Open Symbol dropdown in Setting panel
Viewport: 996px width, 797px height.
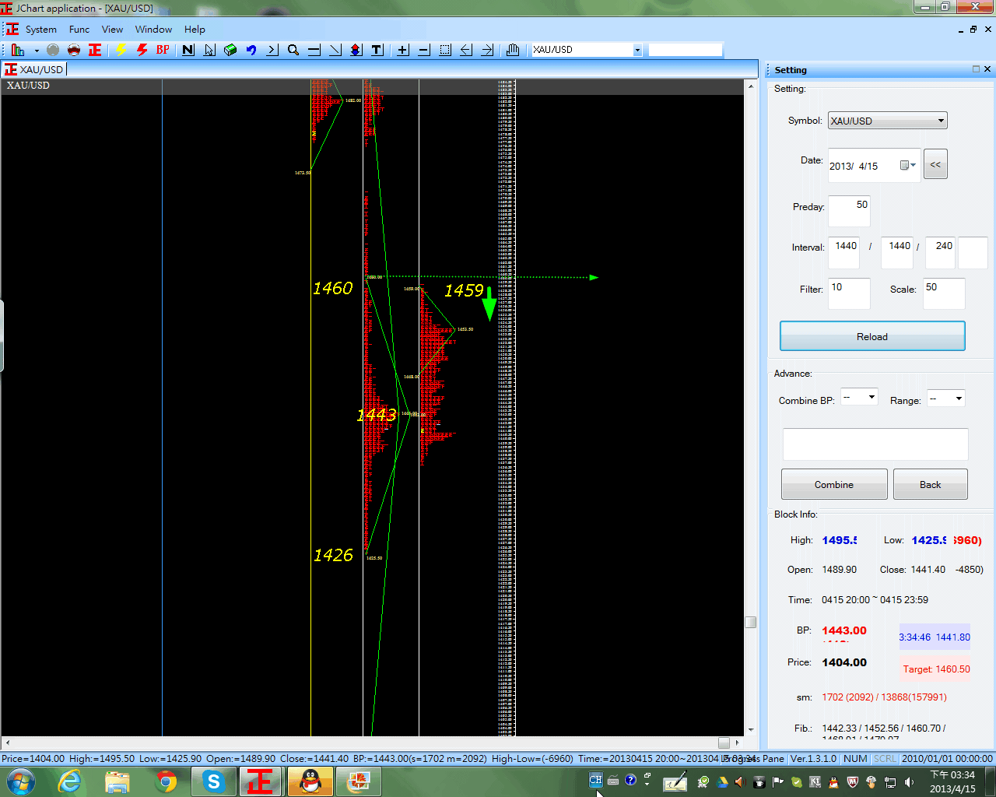pos(887,121)
